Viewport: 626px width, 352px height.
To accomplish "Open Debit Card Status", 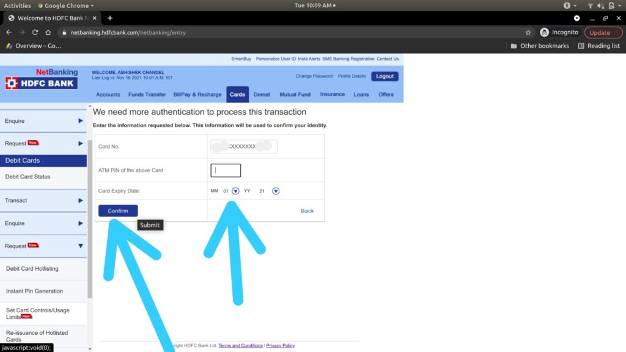I will [x=28, y=177].
